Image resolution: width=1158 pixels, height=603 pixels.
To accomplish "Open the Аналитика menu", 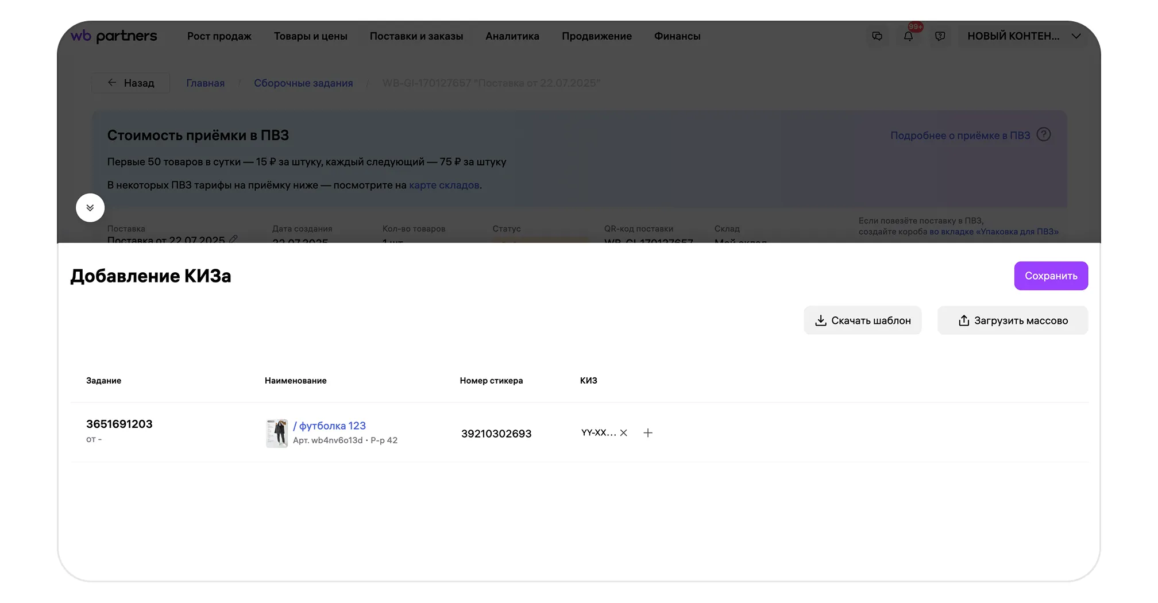I will tap(512, 36).
